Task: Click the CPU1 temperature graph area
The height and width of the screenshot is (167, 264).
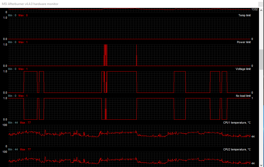Action: [129, 136]
